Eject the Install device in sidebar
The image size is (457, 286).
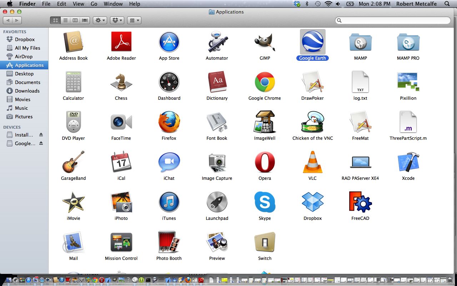[x=41, y=135]
